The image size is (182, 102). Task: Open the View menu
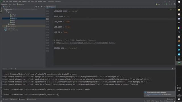(x=11, y=1)
